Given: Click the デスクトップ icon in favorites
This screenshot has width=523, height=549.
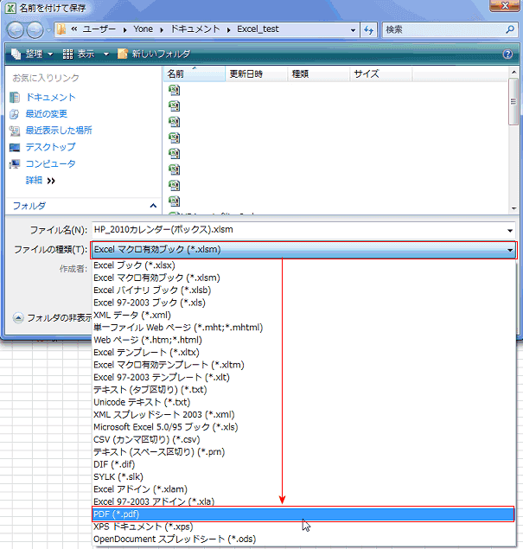Looking at the screenshot, I should (15, 147).
